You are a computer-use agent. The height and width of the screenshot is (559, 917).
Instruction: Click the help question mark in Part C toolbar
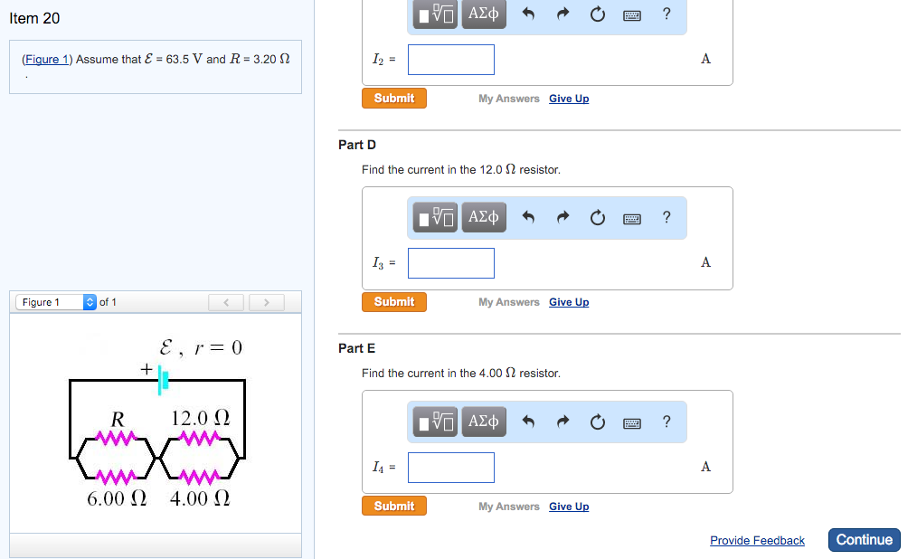click(666, 14)
